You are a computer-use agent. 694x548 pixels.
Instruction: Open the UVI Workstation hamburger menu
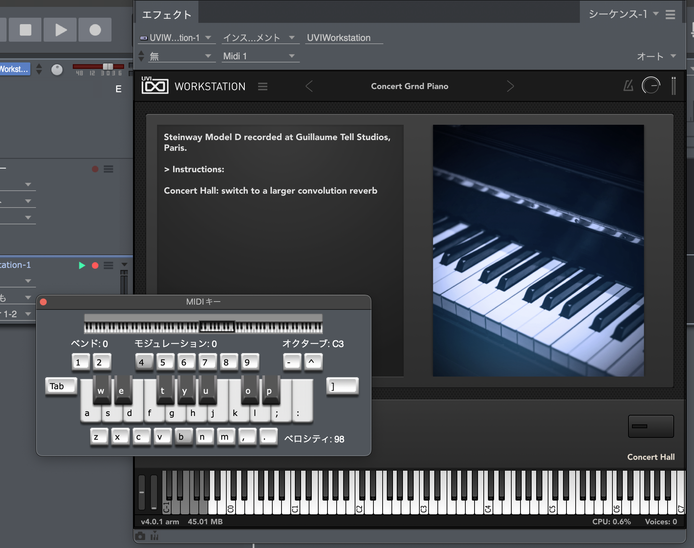pos(263,86)
